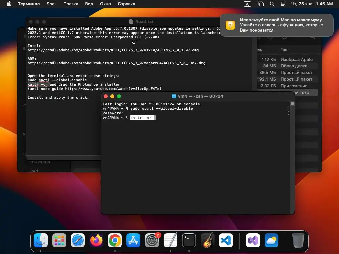Open the Правка menu
This screenshot has width=339, height=254.
coord(71,4)
